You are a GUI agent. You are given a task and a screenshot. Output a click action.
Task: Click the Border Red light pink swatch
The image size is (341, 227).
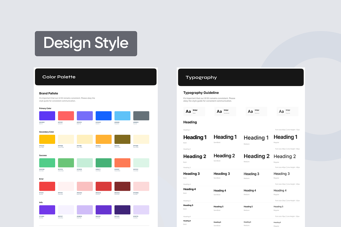pos(85,186)
